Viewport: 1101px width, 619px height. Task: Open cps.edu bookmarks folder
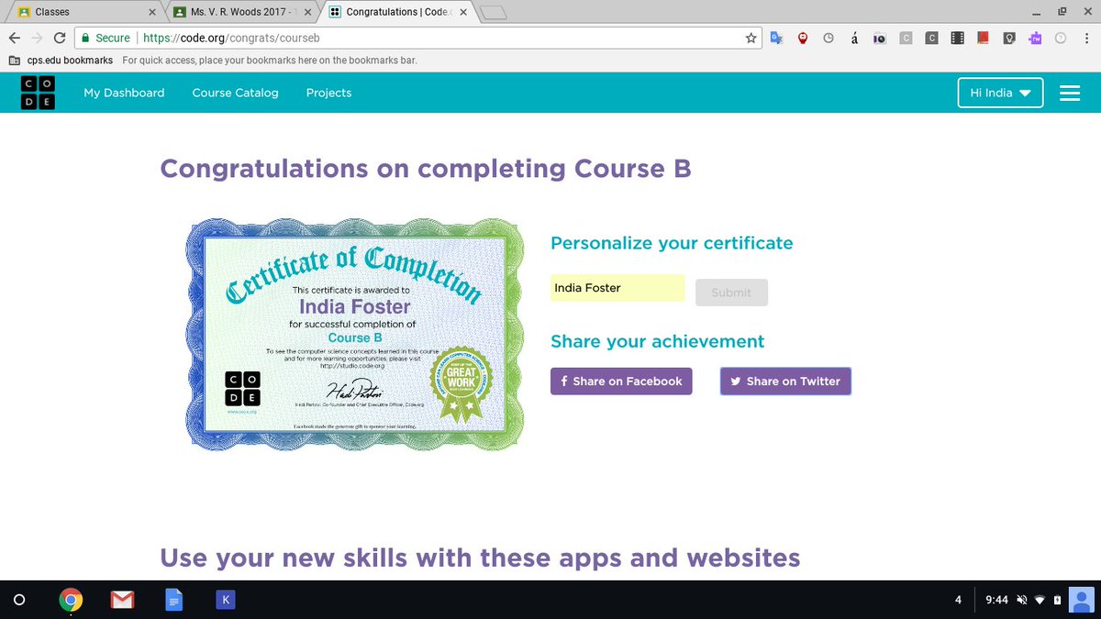(x=61, y=61)
